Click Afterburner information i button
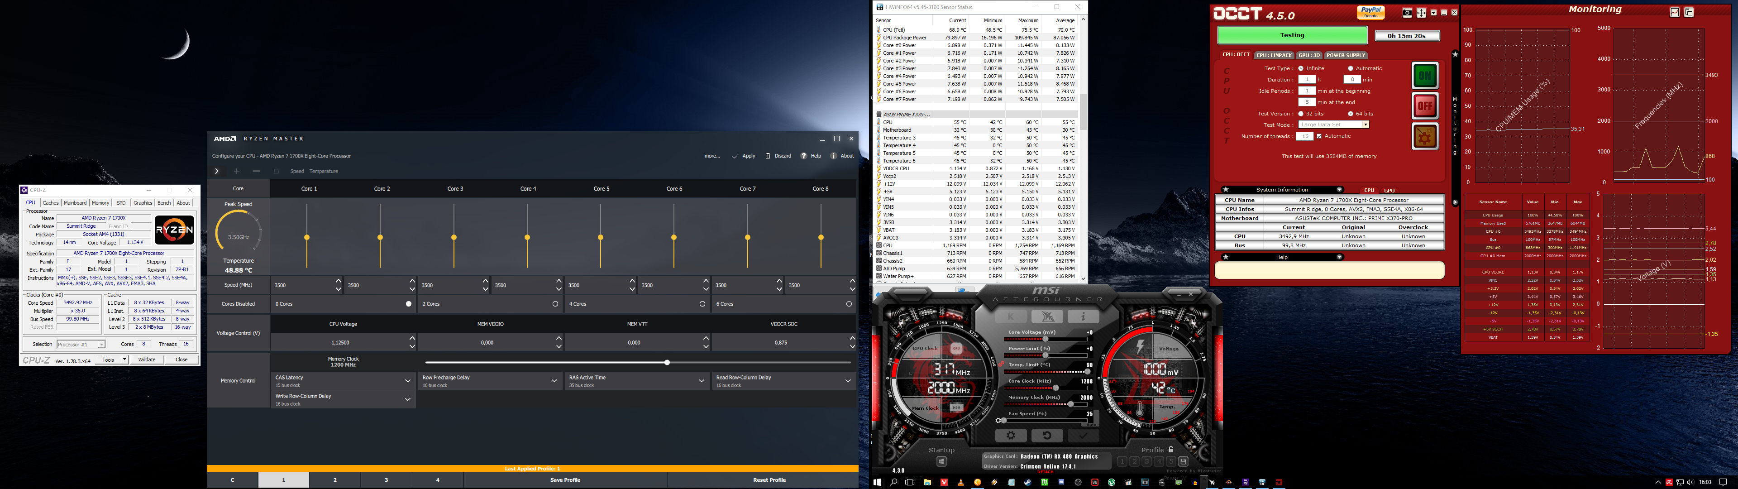This screenshot has height=489, width=1738. coord(1084,317)
